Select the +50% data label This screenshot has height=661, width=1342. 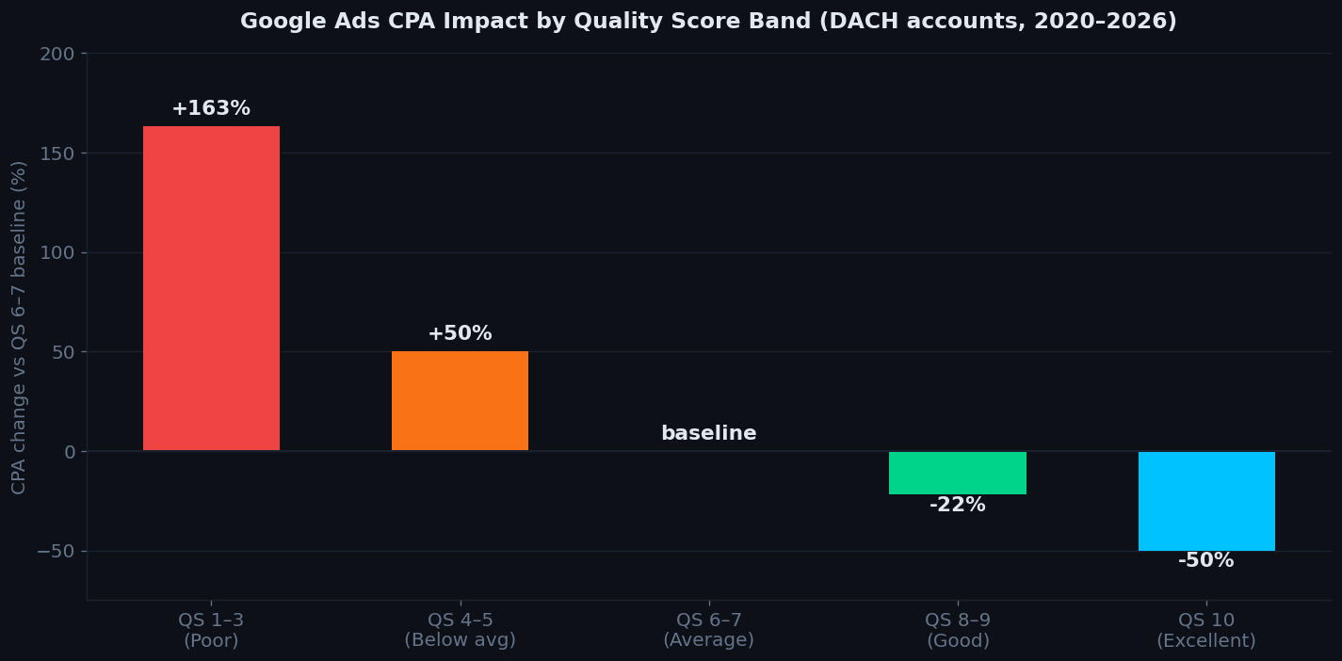coord(460,334)
